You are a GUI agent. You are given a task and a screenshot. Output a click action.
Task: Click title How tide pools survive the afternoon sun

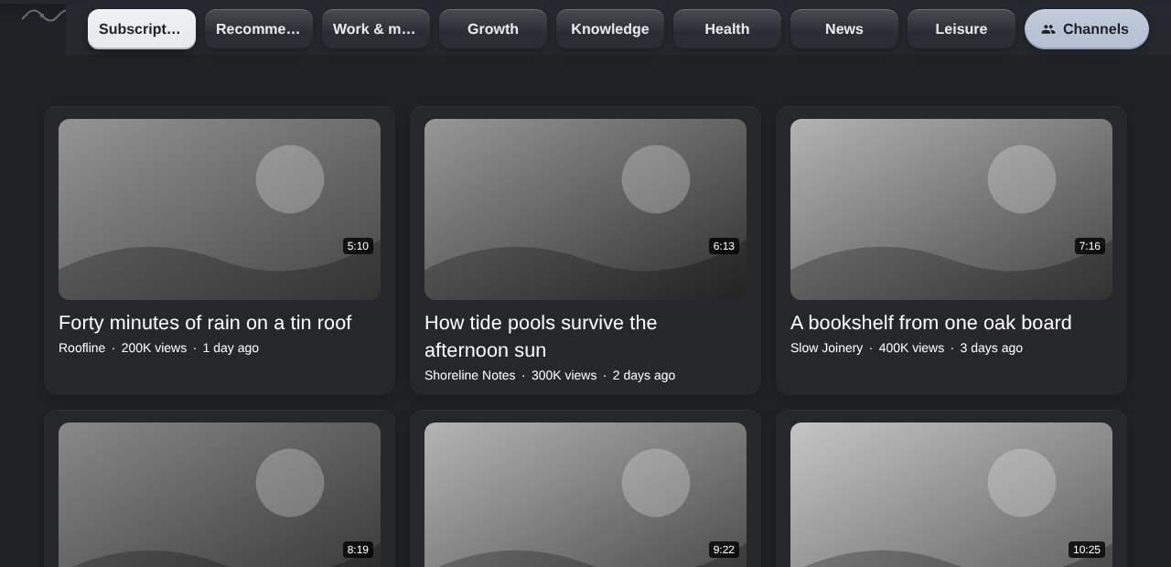pos(541,337)
